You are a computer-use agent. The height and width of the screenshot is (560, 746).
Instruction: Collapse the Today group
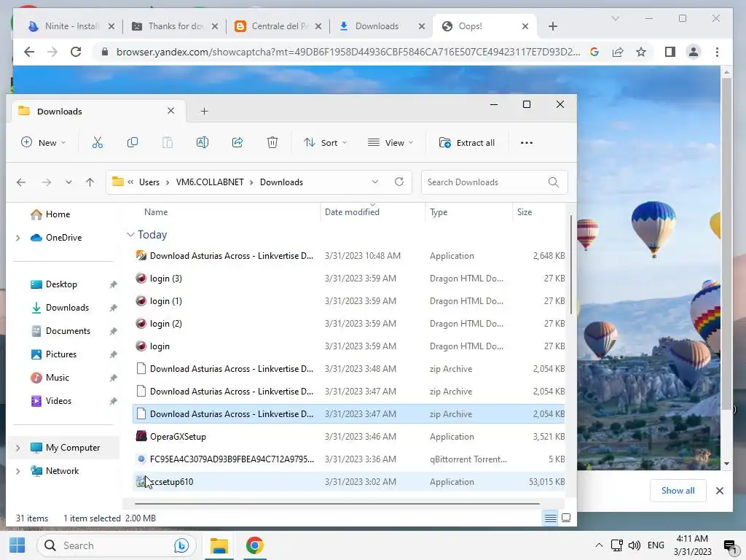click(x=131, y=235)
